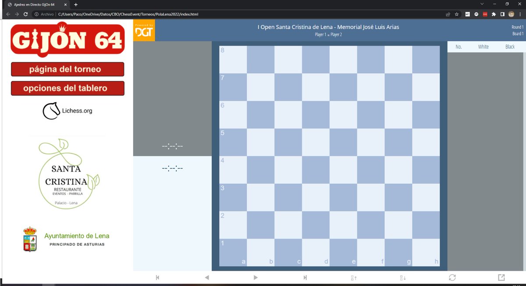This screenshot has height=286, width=526.
Task: Click the red extension icon
Action: coord(485,14)
